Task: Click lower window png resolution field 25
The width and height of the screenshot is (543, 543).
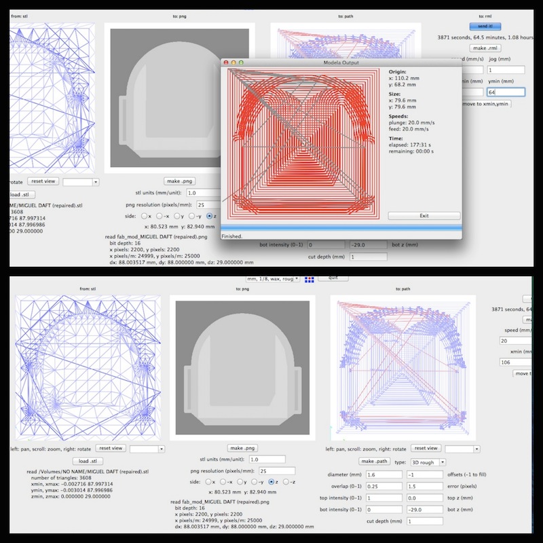Action: pyautogui.click(x=277, y=471)
